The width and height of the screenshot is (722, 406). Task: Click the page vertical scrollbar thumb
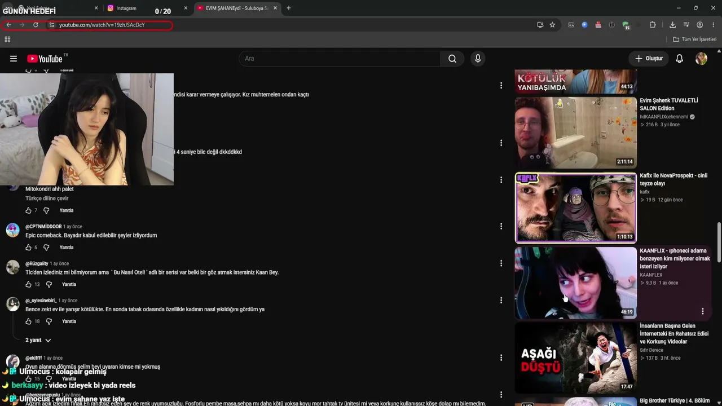[x=719, y=242]
